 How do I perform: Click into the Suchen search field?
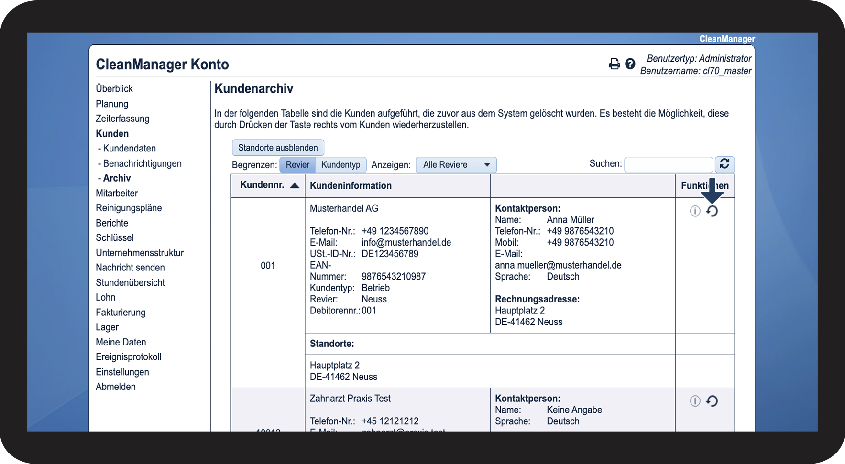point(668,165)
